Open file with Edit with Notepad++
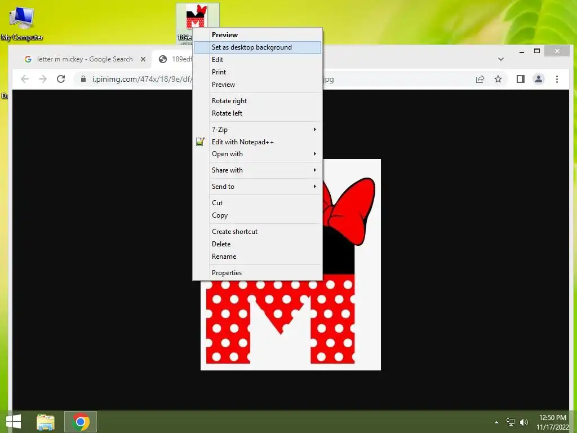Image resolution: width=577 pixels, height=433 pixels. [x=257, y=142]
